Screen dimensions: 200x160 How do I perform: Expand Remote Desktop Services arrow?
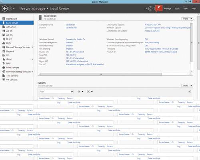[x=32, y=72]
